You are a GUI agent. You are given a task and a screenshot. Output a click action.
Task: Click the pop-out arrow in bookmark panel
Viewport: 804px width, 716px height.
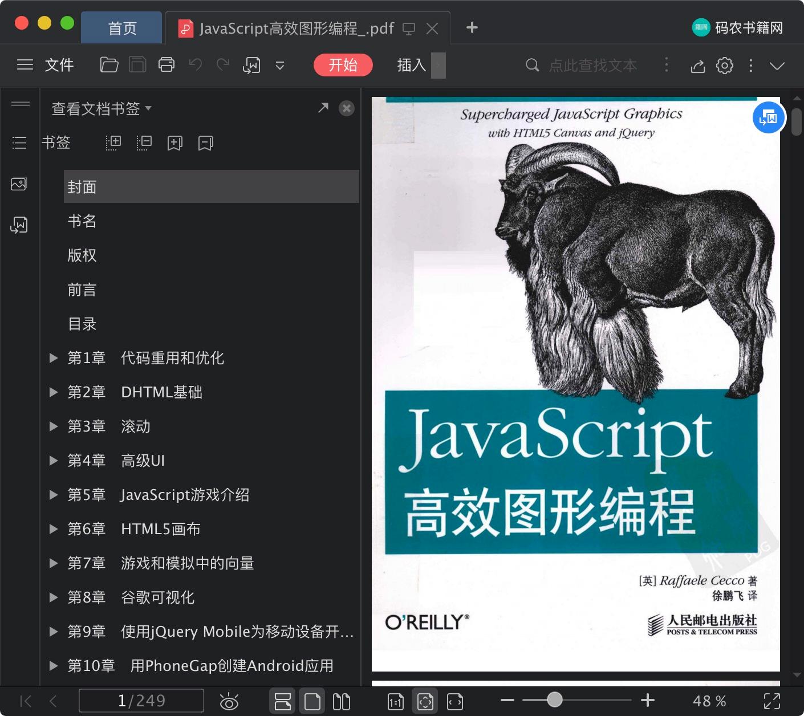click(x=323, y=107)
